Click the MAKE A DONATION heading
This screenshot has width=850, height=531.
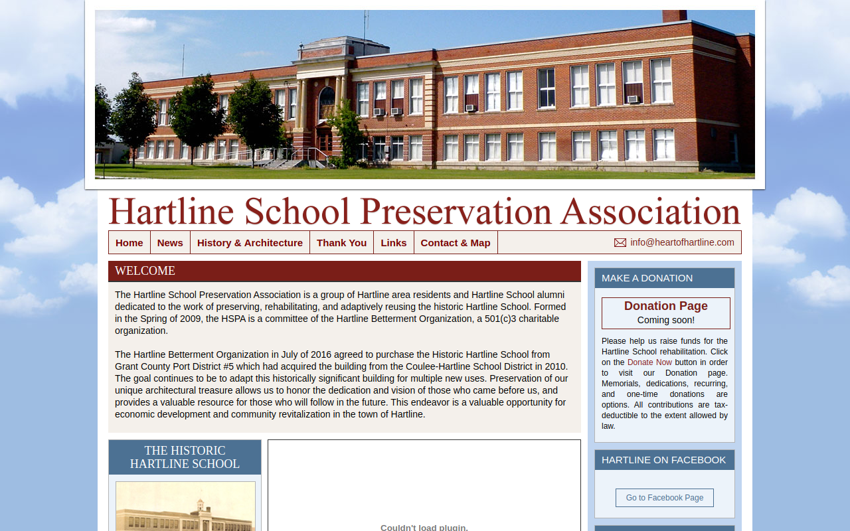tap(647, 278)
